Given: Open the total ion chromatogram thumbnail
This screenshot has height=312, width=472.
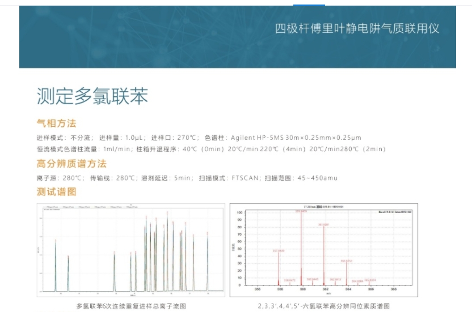Looking at the screenshot, I should [130, 250].
